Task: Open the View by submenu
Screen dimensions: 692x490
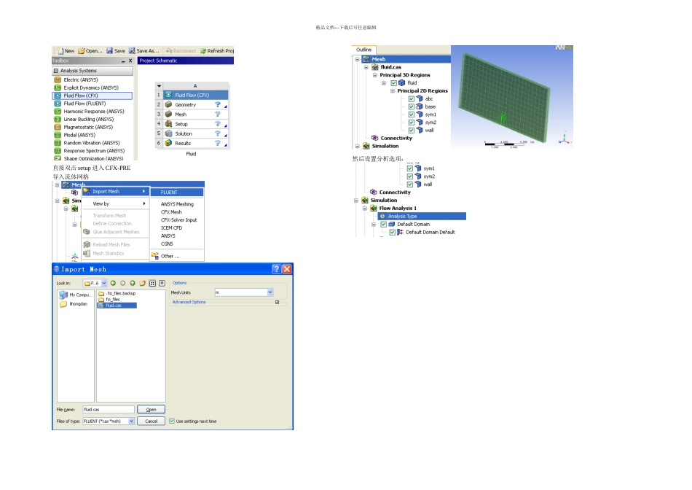Action: click(116, 203)
